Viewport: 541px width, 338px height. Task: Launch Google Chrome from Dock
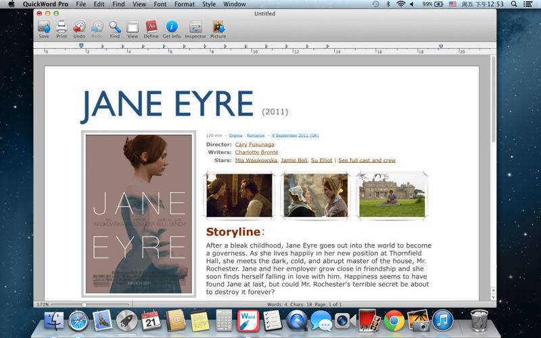click(x=394, y=321)
